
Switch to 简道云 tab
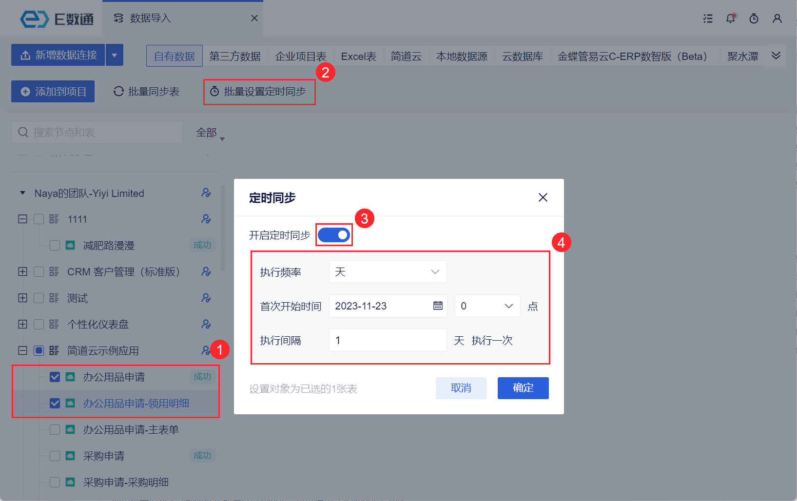(406, 56)
